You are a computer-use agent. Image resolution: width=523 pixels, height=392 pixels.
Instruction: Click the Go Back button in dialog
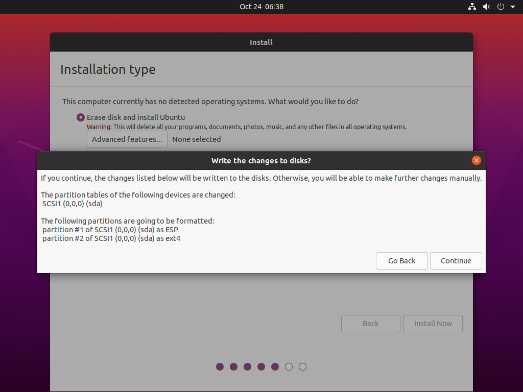pos(401,261)
